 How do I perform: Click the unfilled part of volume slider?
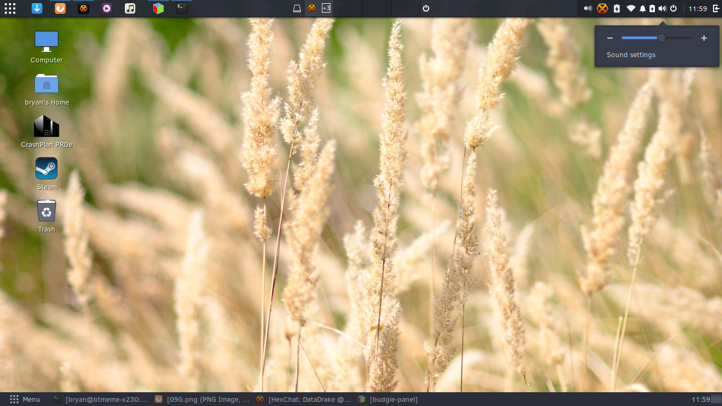(x=679, y=38)
